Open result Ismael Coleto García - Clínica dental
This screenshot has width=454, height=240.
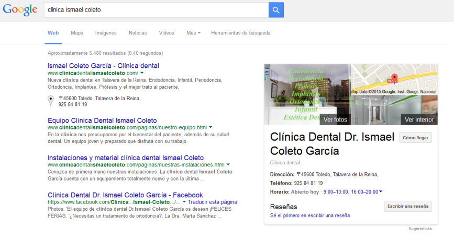[103, 66]
